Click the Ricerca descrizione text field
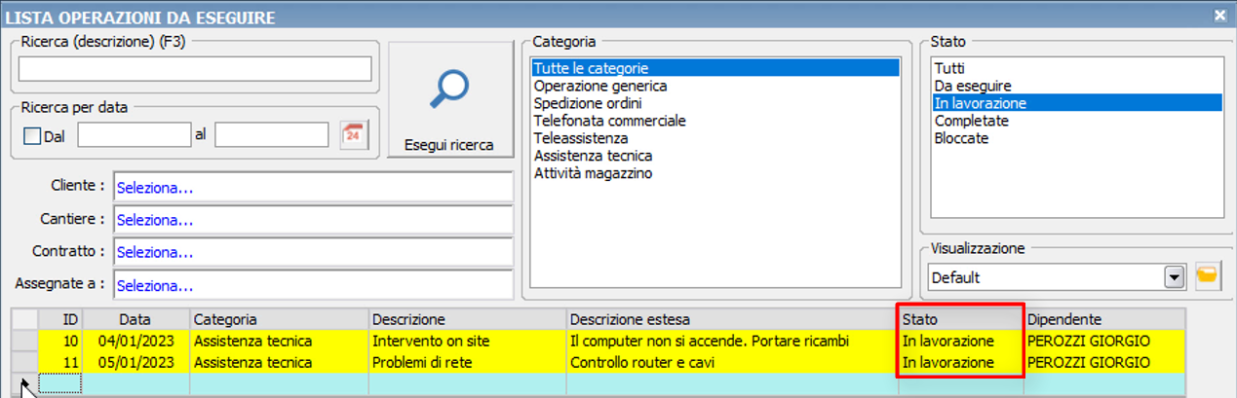 [x=195, y=69]
